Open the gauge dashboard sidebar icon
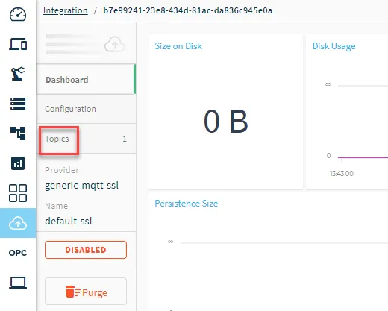 coord(18,14)
